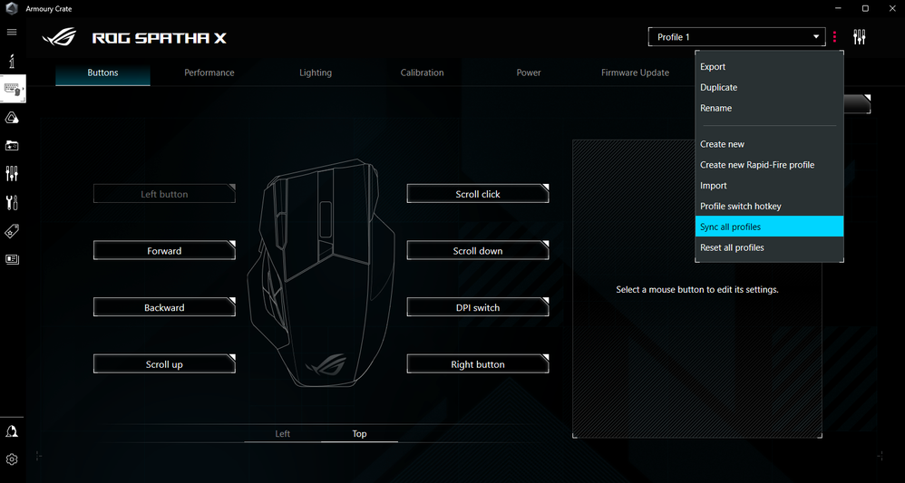Open the Tools wrench icon in sidebar
This screenshot has width=905, height=483.
click(12, 203)
